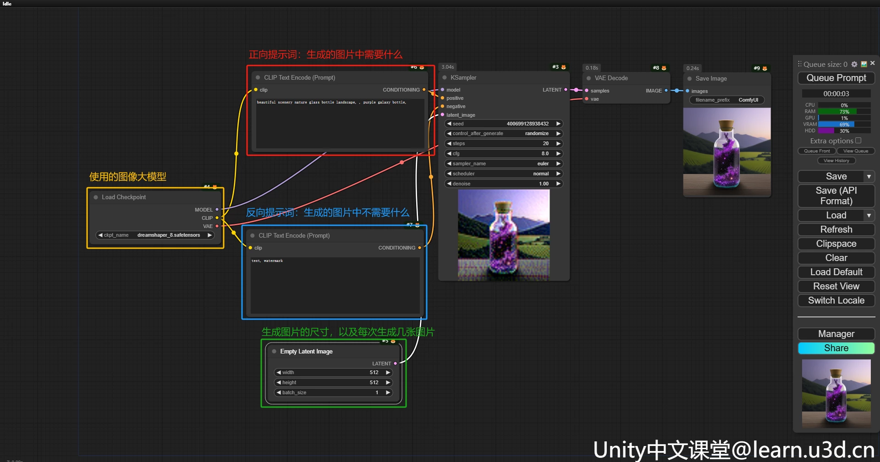880x462 pixels.
Task: Open the Manager menu
Action: [x=836, y=334]
